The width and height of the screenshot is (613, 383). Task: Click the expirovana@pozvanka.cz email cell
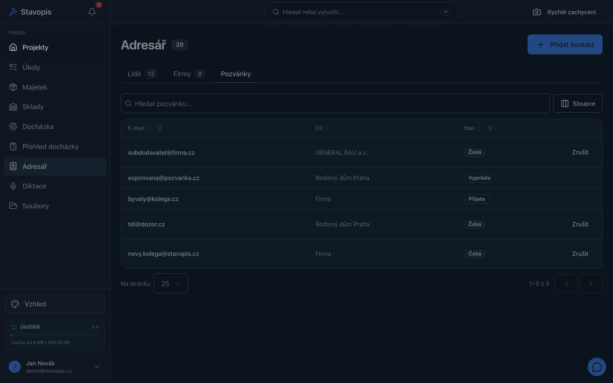click(x=164, y=178)
